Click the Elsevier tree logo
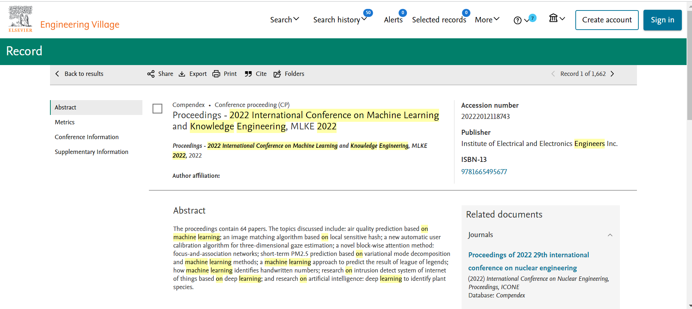Viewport: 692px width, 309px height. point(21,19)
